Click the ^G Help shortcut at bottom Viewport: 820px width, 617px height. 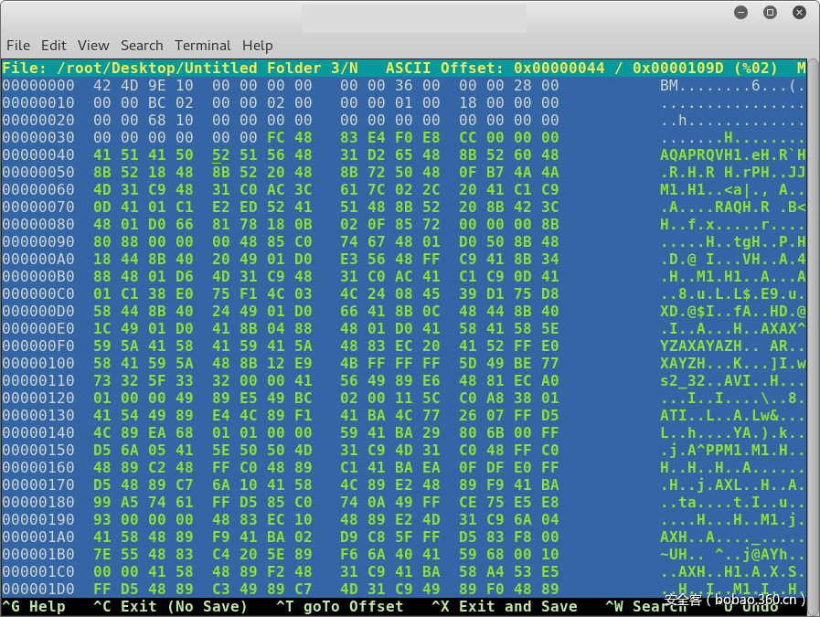point(34,606)
